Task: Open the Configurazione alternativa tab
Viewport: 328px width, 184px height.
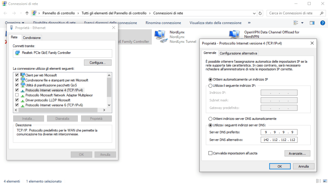Action: tap(238, 53)
